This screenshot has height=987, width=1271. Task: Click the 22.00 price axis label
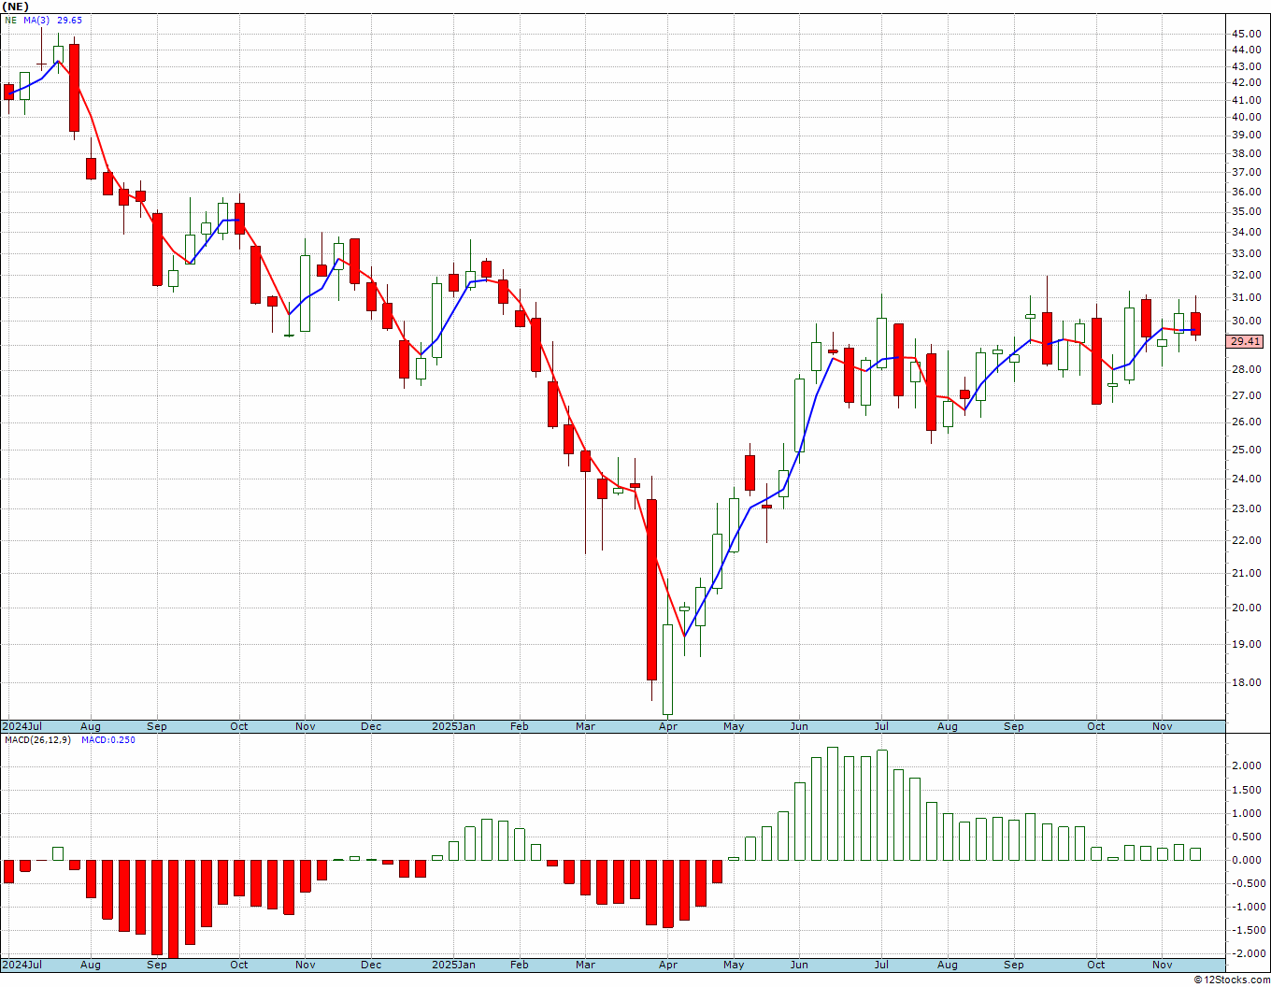[x=1246, y=540]
